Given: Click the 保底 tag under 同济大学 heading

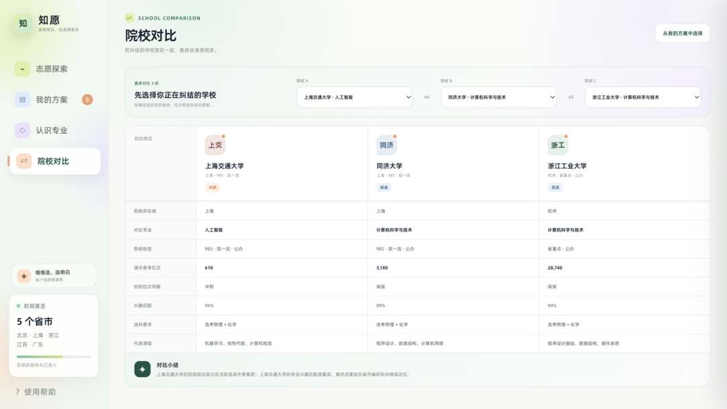Looking at the screenshot, I should pos(384,188).
